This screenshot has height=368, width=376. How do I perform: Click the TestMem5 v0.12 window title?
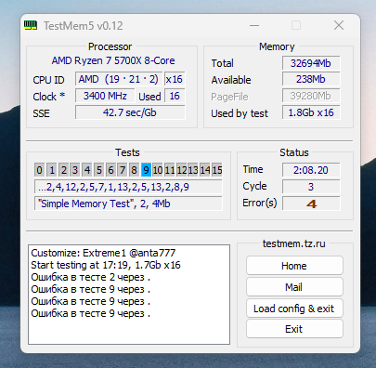83,26
